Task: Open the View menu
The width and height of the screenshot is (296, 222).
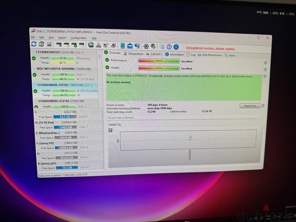Action: tap(51, 38)
